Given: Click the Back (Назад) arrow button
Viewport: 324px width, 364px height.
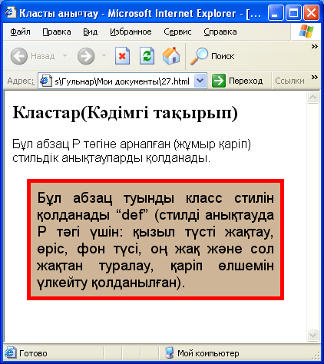Looking at the screenshot, I should point(19,56).
